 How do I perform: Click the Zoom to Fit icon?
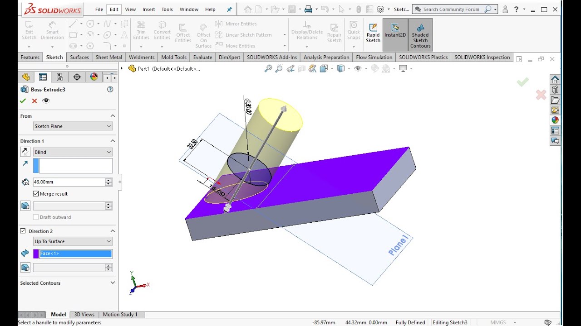click(268, 68)
